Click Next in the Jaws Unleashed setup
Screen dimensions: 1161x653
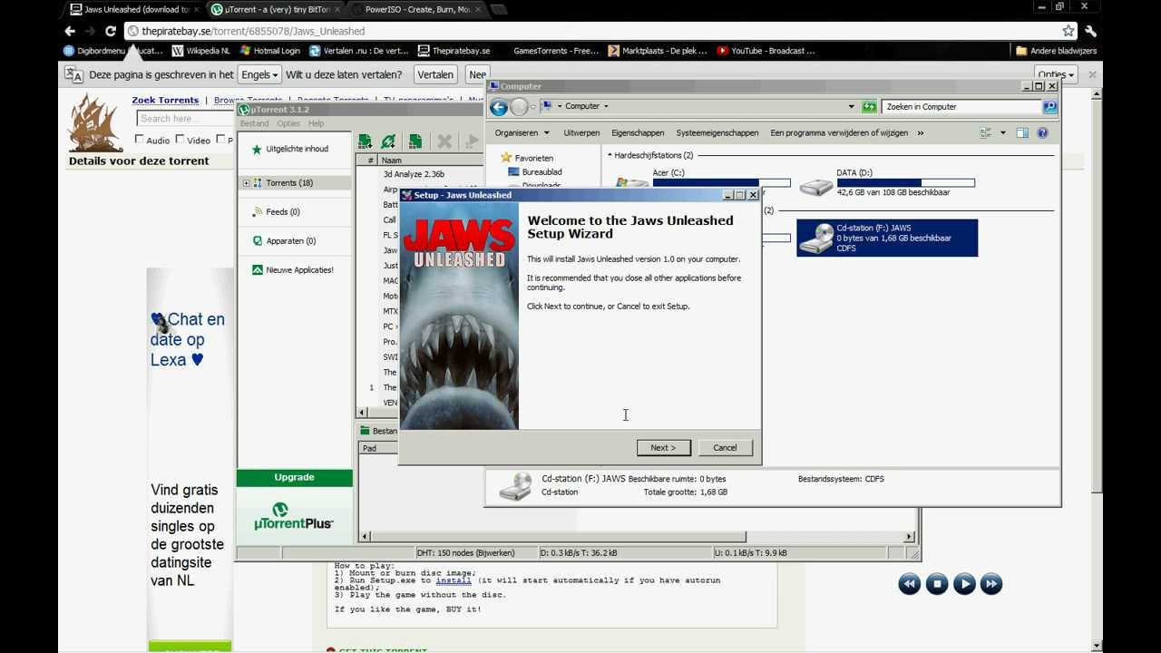tap(663, 447)
